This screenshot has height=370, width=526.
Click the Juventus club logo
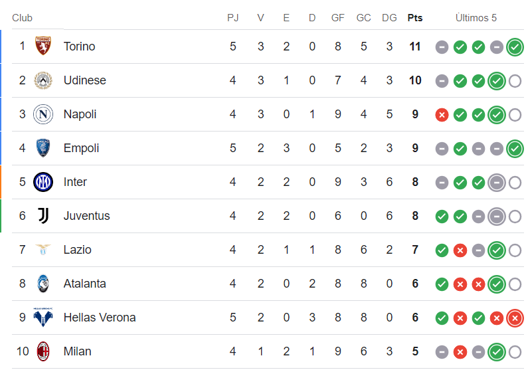[x=43, y=216]
